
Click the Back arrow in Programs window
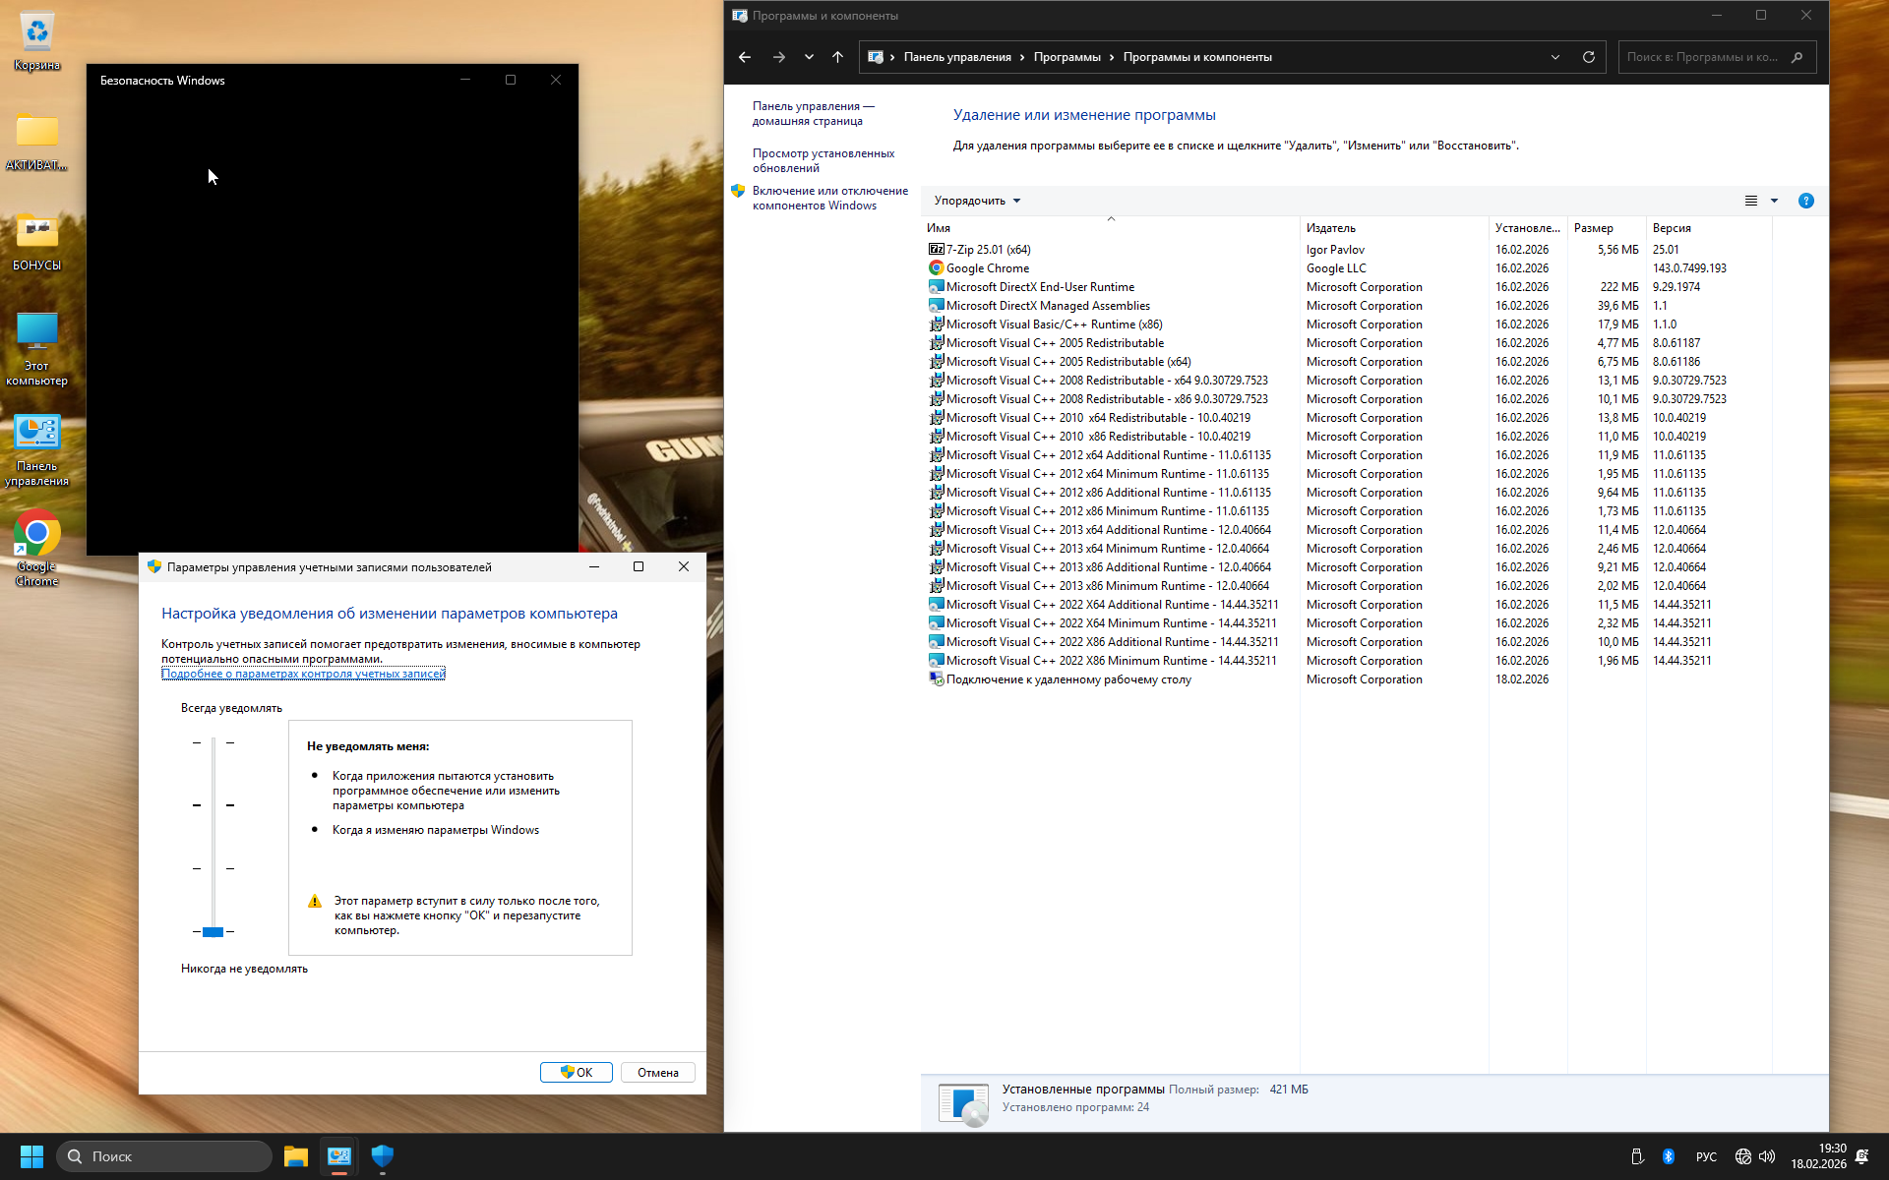point(745,57)
